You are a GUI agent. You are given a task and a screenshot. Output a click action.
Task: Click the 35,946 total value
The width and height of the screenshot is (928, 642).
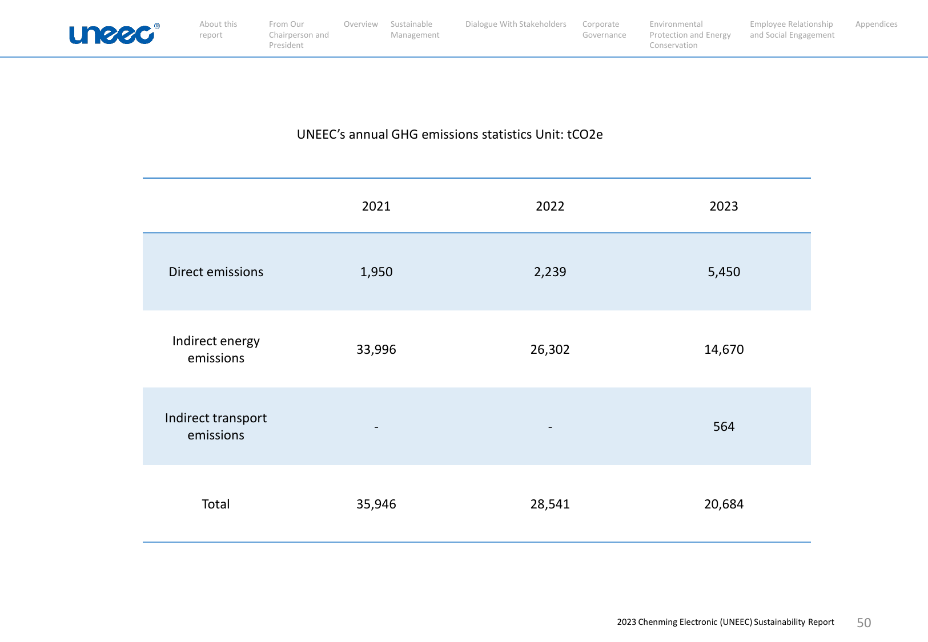pos(376,504)
